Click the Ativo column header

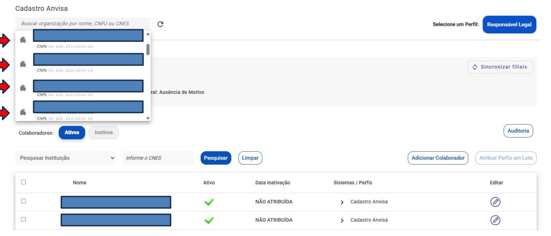(209, 182)
